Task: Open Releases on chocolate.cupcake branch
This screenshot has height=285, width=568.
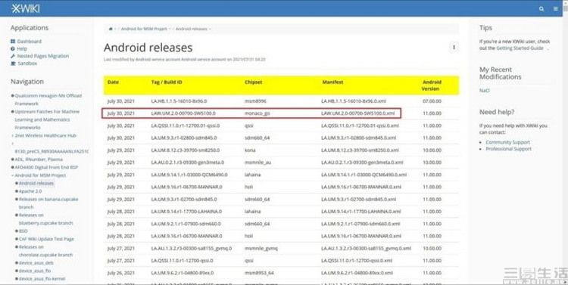Action: click(x=45, y=251)
